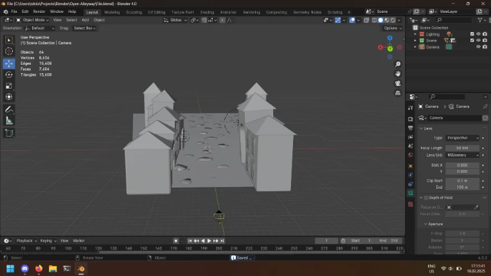491x276 pixels.
Task: Activate the Transform tool
Action: (9, 97)
